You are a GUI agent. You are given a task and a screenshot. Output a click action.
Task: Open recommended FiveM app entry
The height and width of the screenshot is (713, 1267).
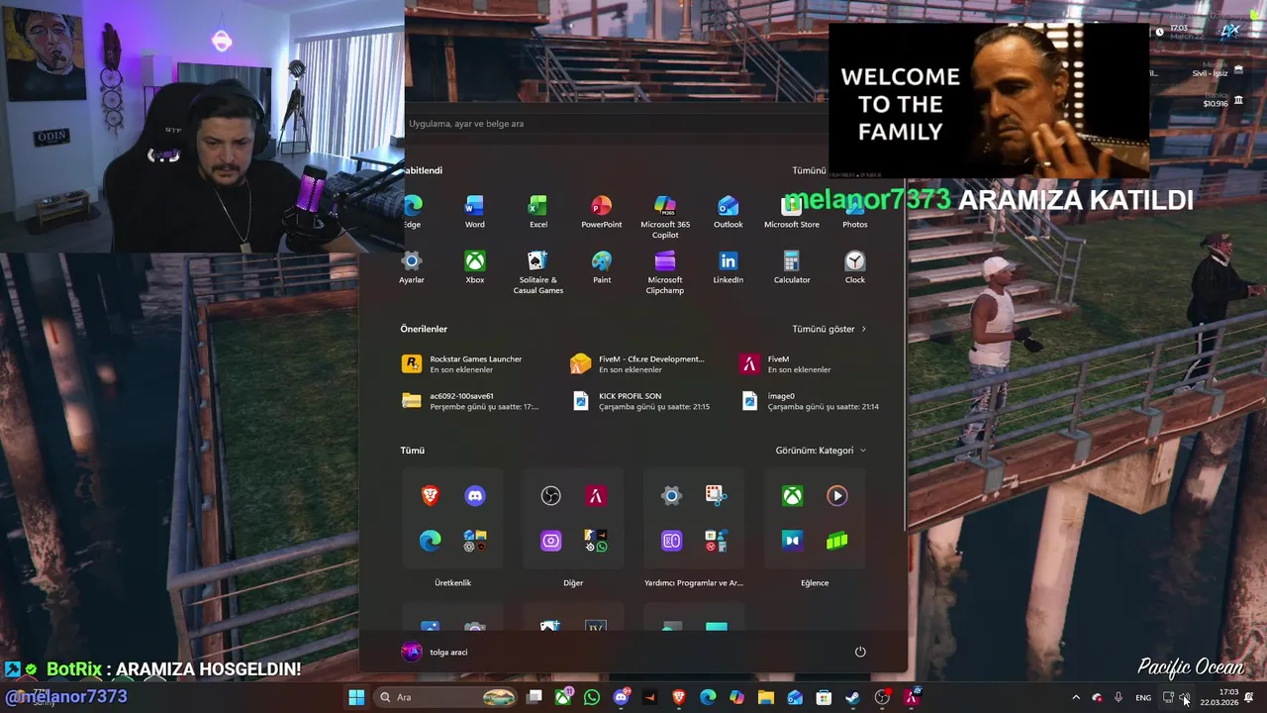click(786, 364)
